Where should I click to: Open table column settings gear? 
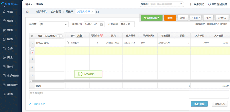32,36
